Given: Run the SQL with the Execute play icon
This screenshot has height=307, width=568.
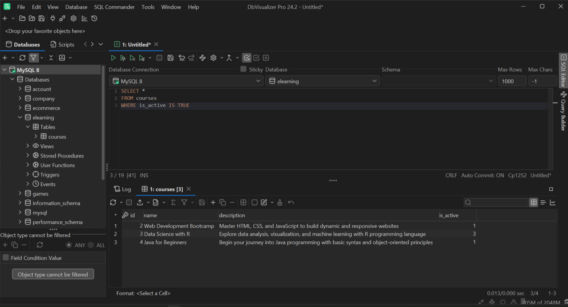Looking at the screenshot, I should pyautogui.click(x=113, y=58).
